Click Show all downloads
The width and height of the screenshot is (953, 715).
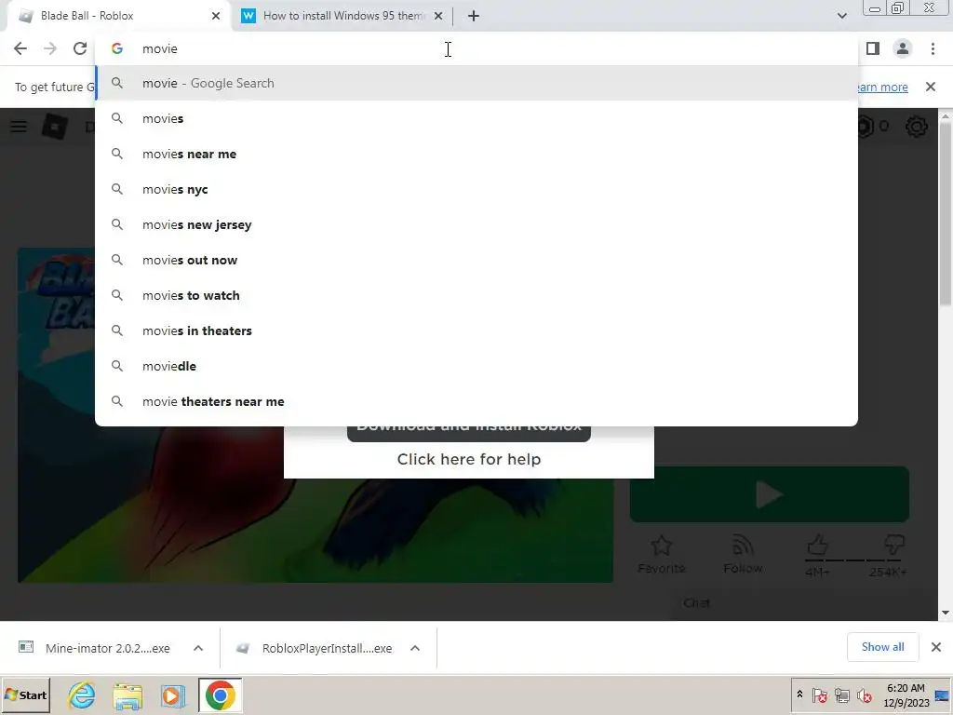882,647
